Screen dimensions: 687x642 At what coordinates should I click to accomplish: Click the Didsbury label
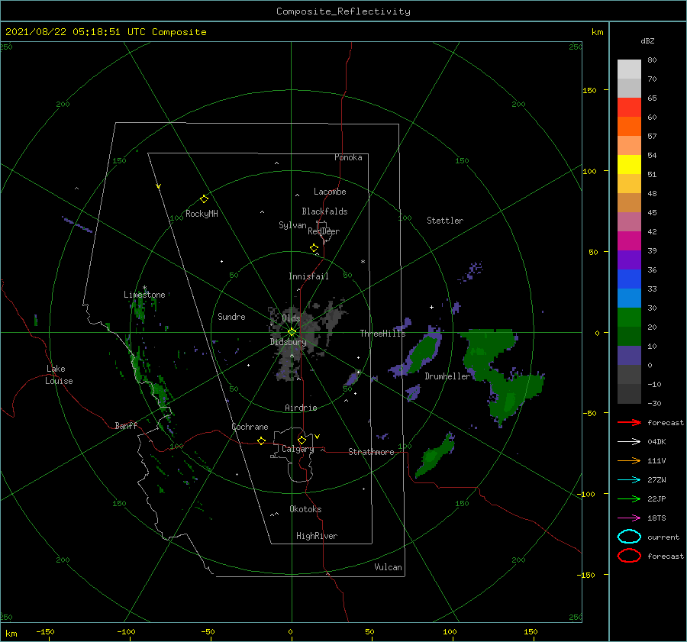click(288, 342)
